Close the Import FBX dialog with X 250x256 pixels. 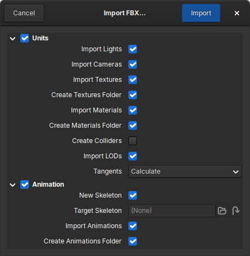pos(237,13)
